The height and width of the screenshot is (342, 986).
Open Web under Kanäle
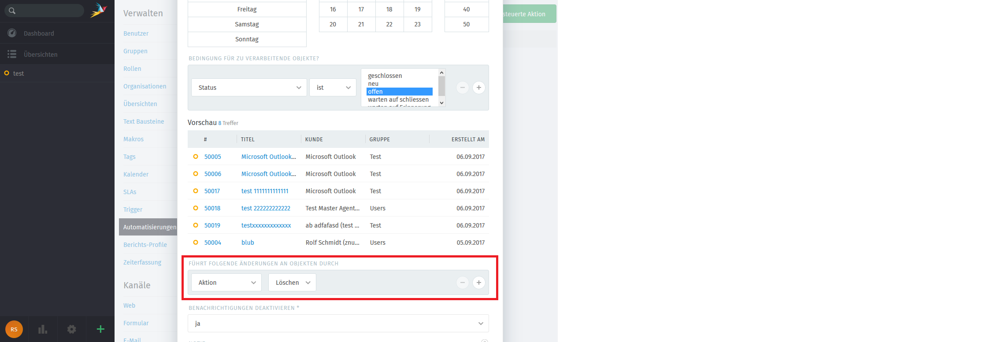tap(129, 305)
